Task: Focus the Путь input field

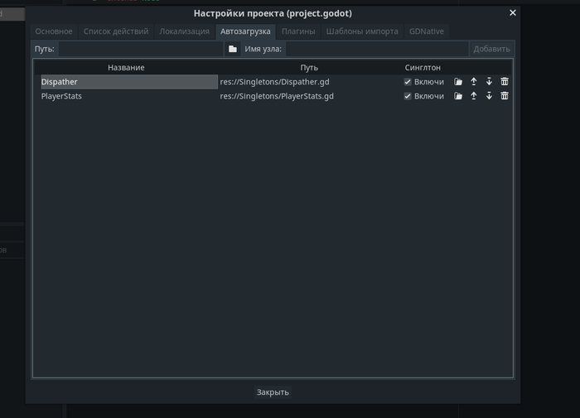Action: 141,49
